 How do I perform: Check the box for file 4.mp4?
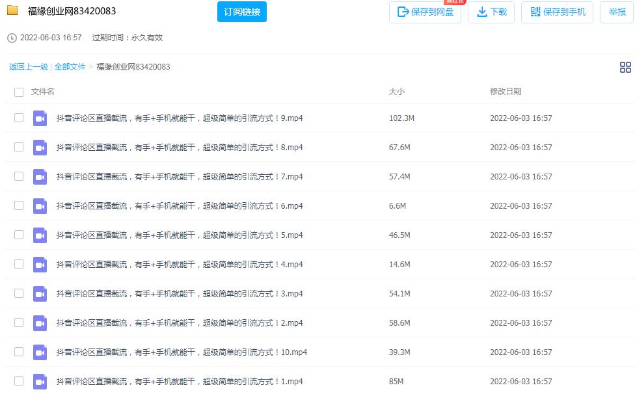coord(19,264)
